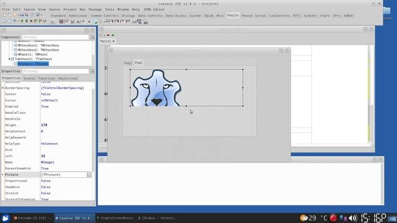Open Picture property editor ellipsis button

[89, 175]
